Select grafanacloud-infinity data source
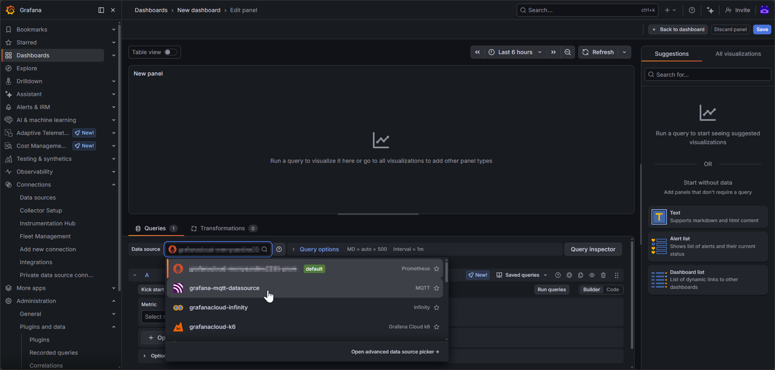775x370 pixels. (305, 307)
